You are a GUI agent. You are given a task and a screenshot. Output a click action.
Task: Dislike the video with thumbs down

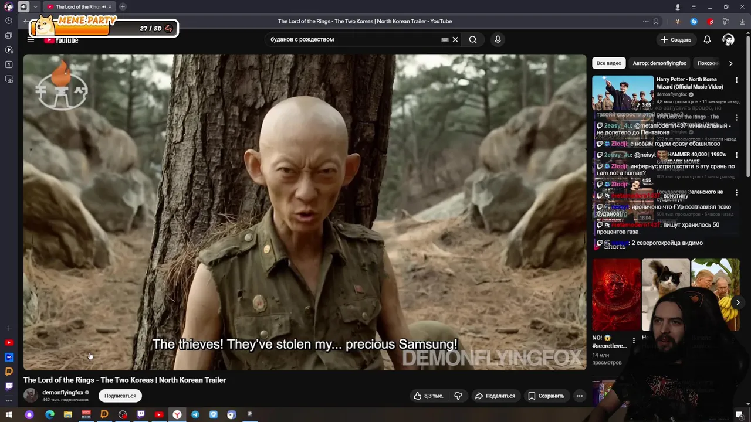458,396
